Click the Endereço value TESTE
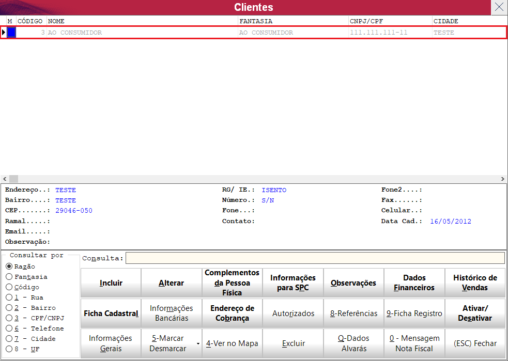508x361 pixels. (66, 190)
